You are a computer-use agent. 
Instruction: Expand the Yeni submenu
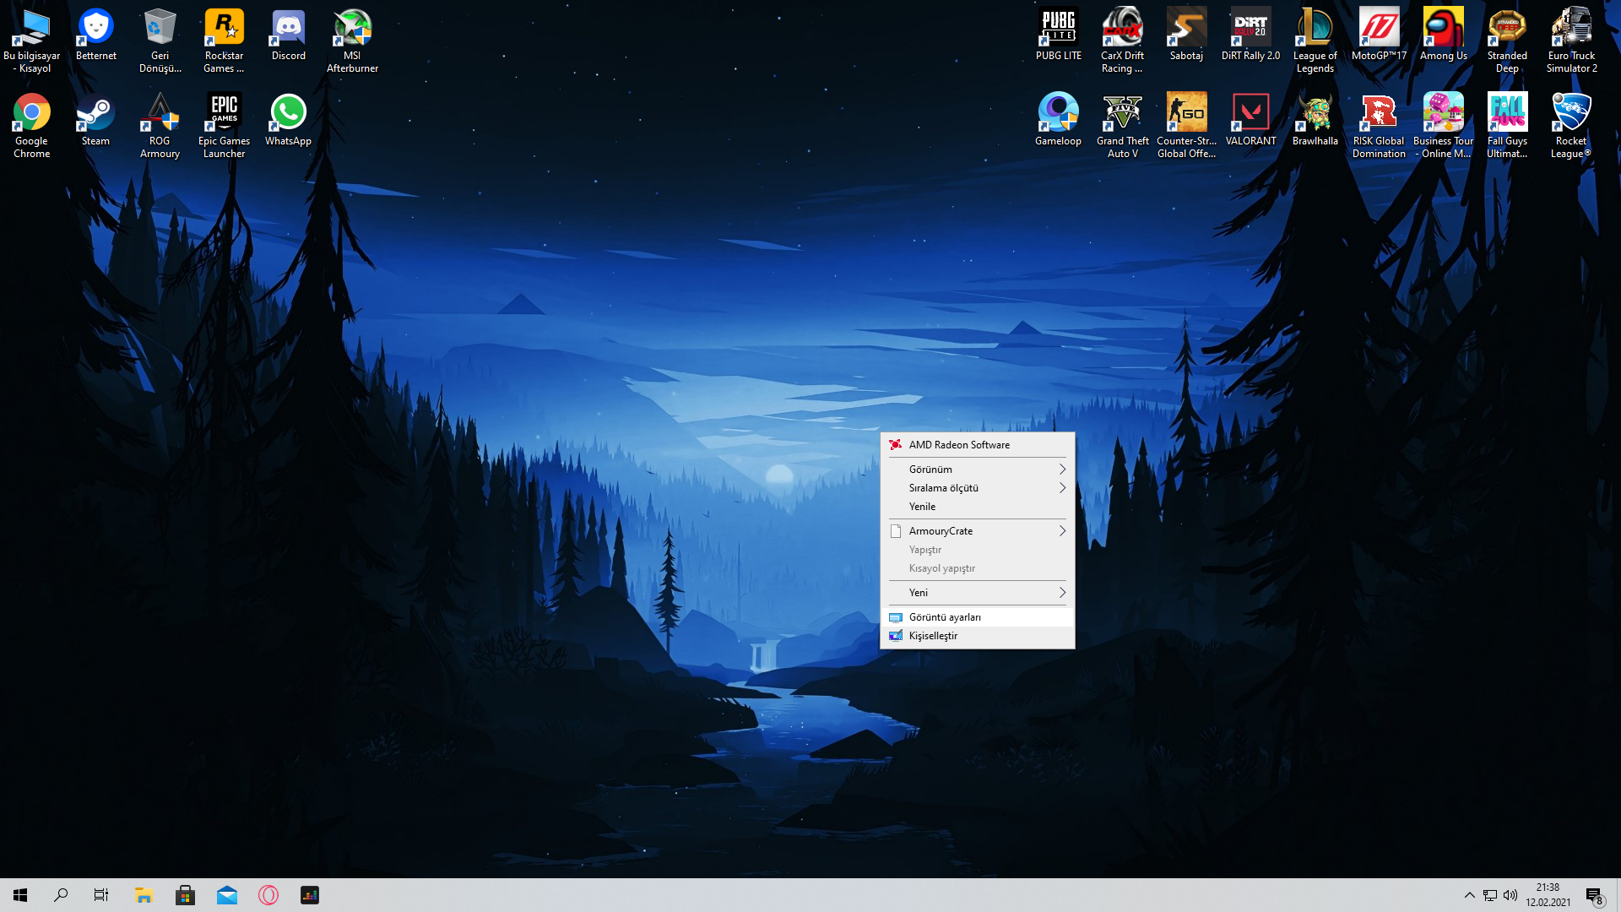(x=978, y=593)
